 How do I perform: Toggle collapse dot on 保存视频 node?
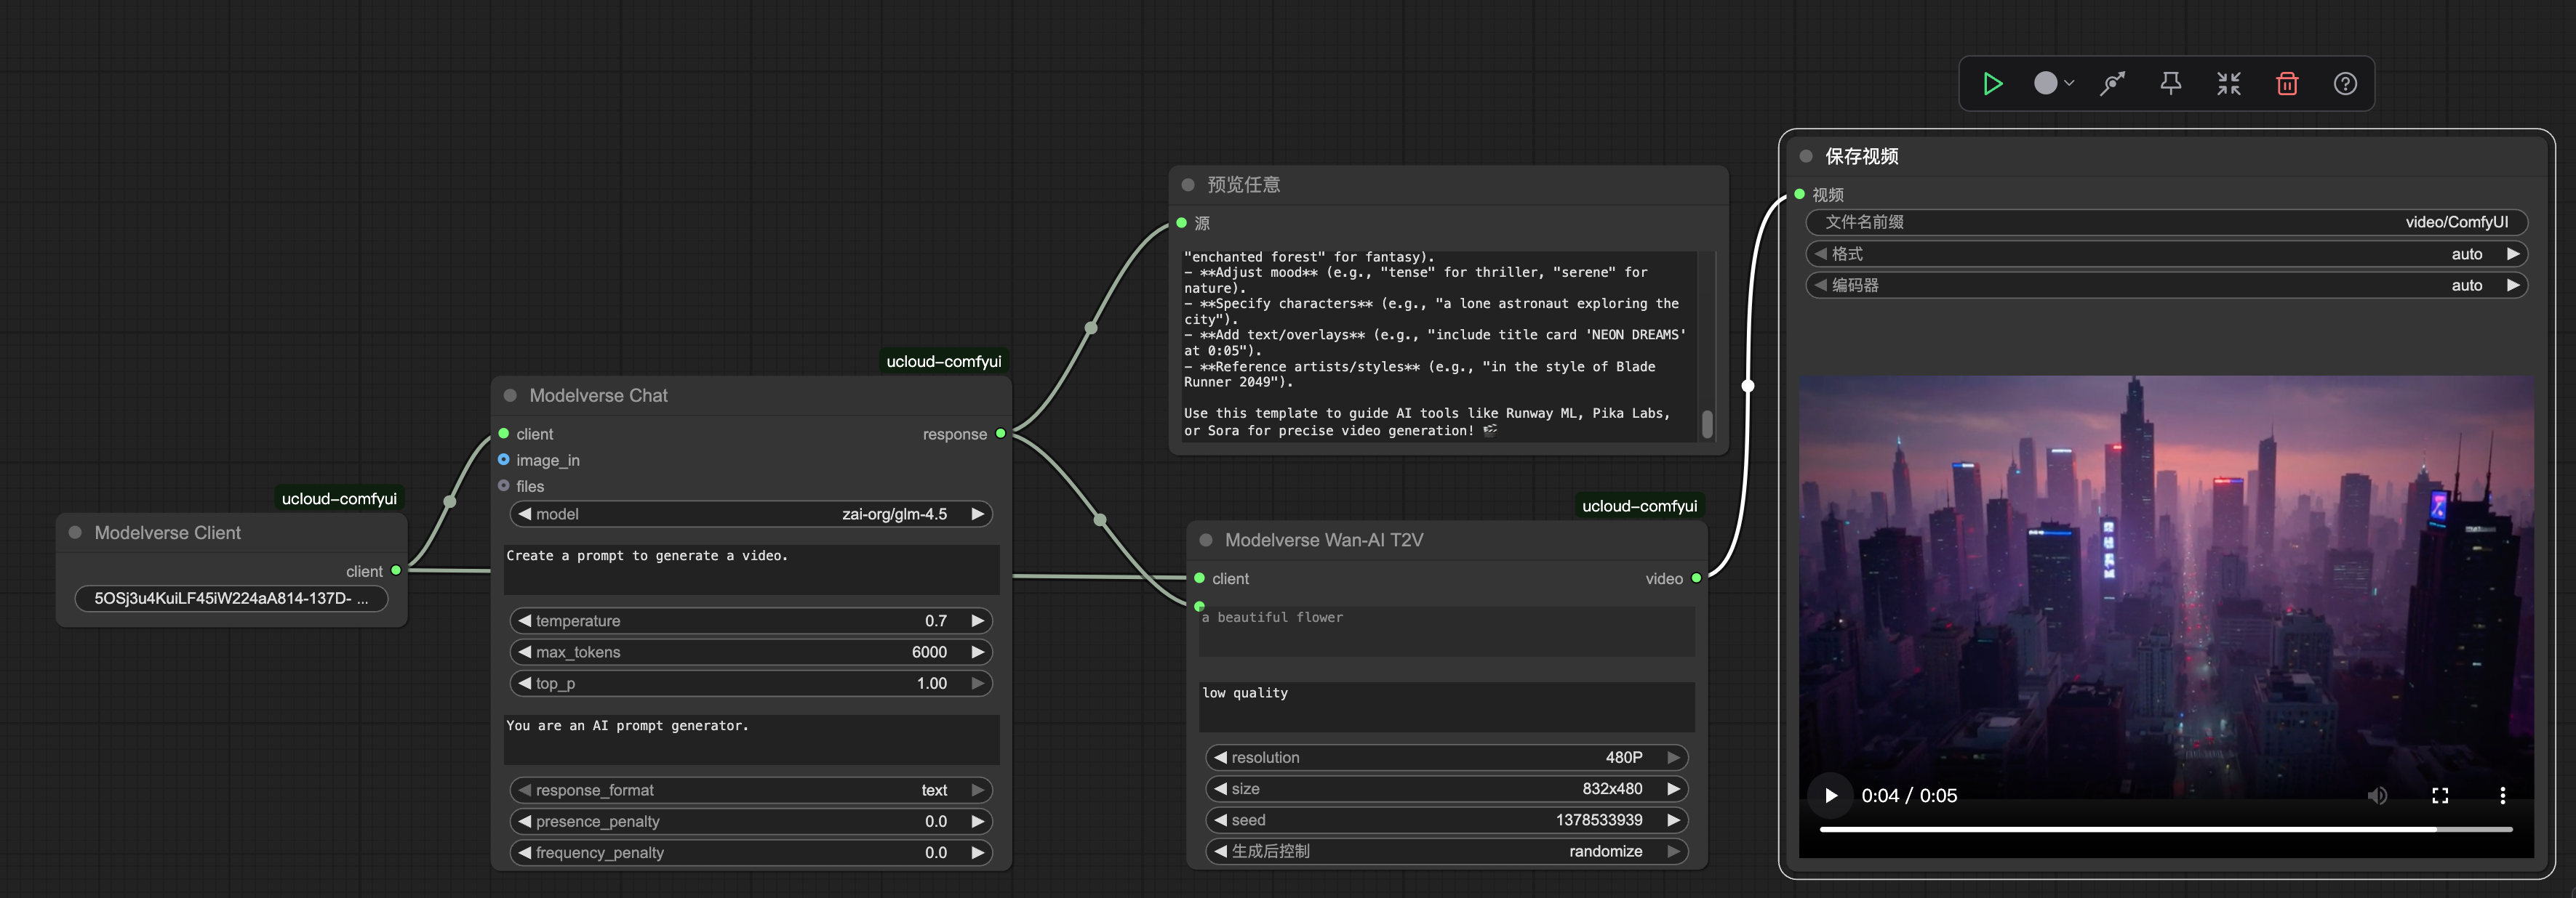pos(1806,155)
